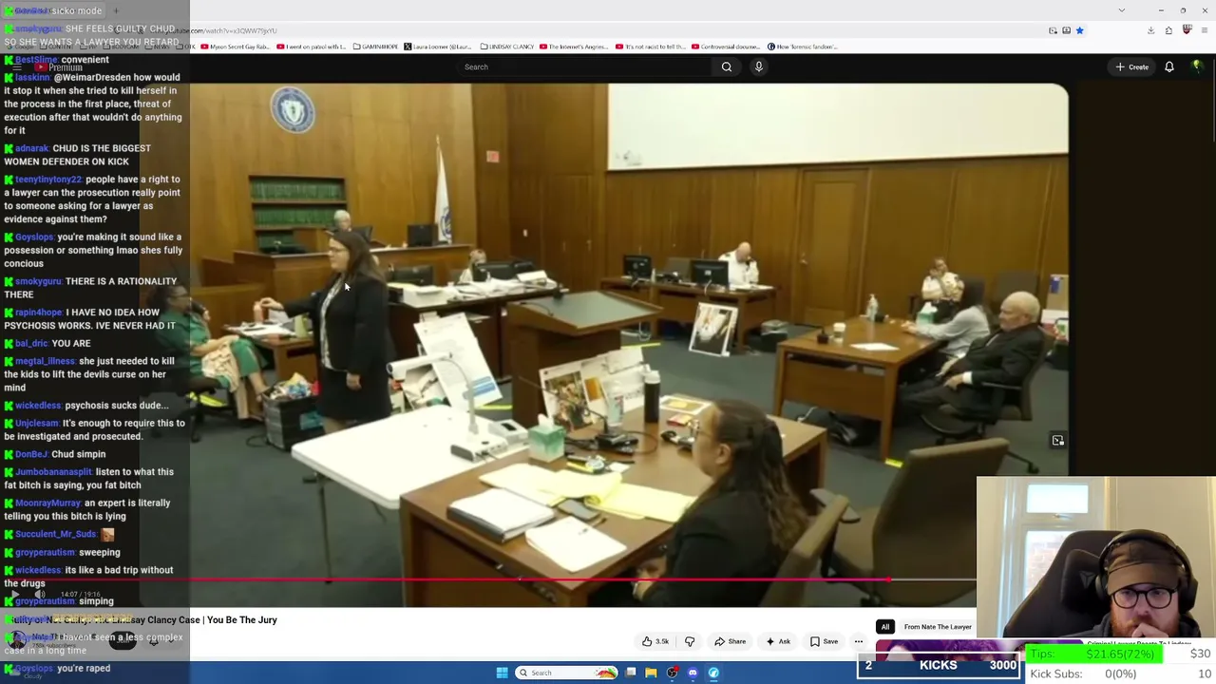Switch to the blue browser taskbar icon
The width and height of the screenshot is (1216, 684).
pyautogui.click(x=713, y=673)
